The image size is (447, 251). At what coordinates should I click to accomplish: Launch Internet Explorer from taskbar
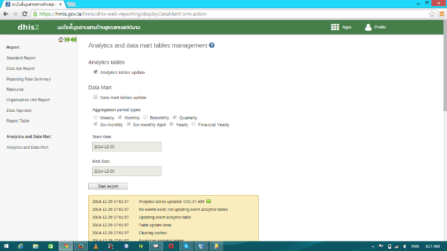[x=21, y=246]
